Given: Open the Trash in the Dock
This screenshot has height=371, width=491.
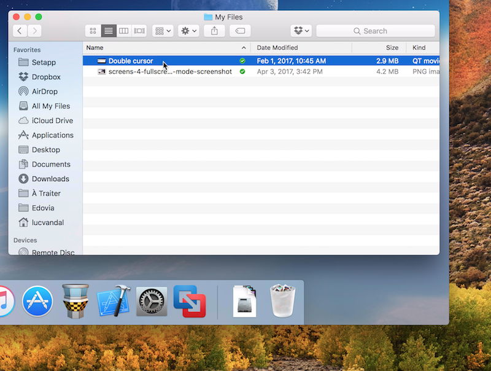Looking at the screenshot, I should (x=282, y=301).
